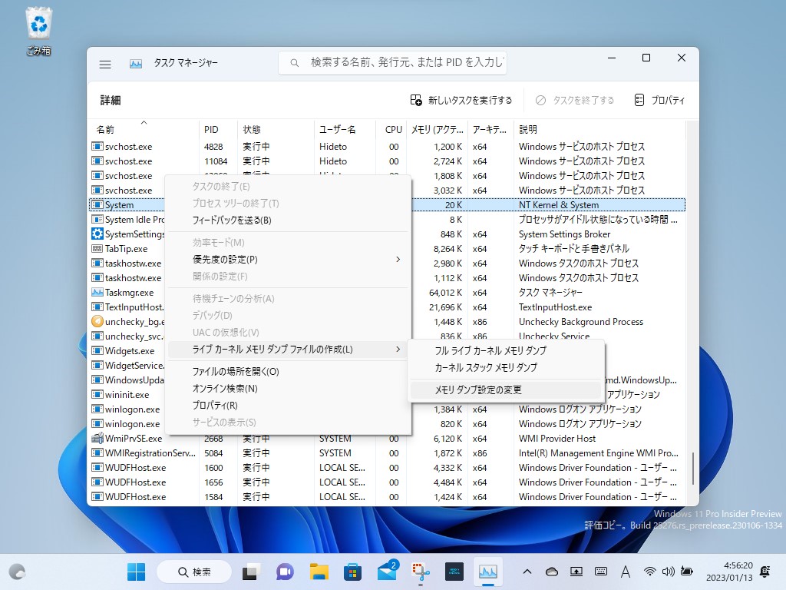
Task: Open the taskbar search box
Action: [194, 572]
